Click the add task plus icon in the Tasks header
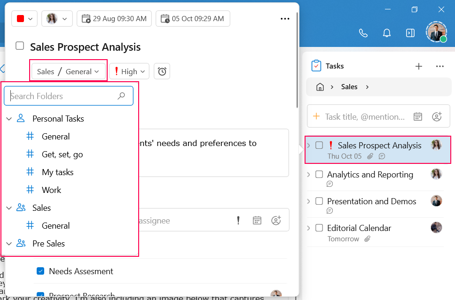The height and width of the screenshot is (300, 455). pos(418,66)
